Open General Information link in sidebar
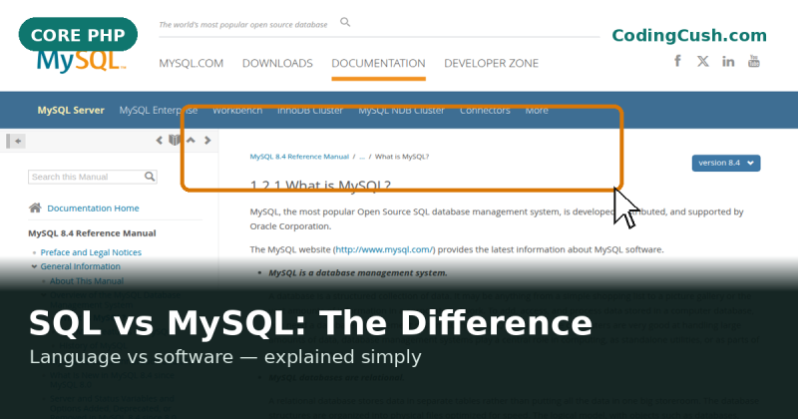Screen dimensions: 798x419 point(81,266)
